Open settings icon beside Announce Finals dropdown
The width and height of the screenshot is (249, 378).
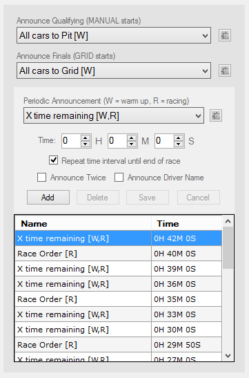pos(225,70)
